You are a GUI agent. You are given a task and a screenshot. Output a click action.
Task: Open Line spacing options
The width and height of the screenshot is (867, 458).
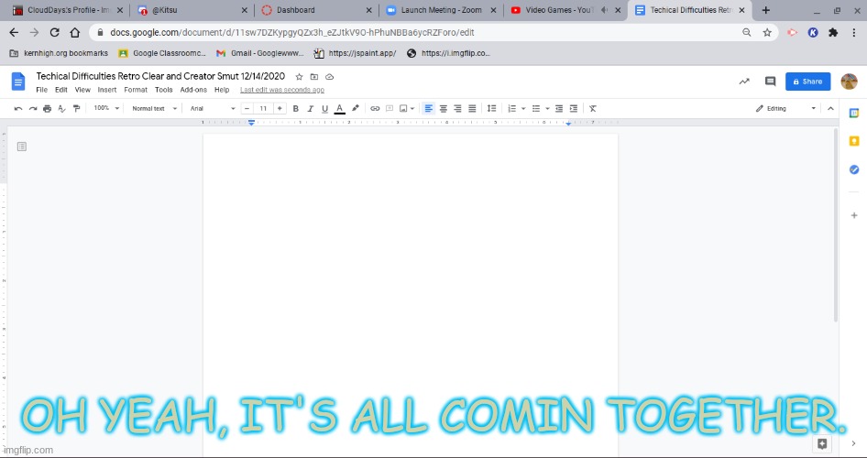(x=491, y=108)
